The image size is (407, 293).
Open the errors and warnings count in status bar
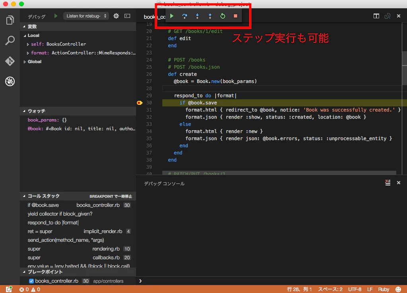30,289
